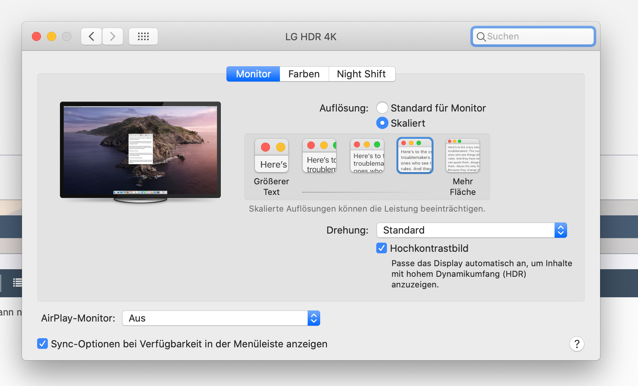Go back with the left chevron button
638x386 pixels.
pyautogui.click(x=91, y=36)
